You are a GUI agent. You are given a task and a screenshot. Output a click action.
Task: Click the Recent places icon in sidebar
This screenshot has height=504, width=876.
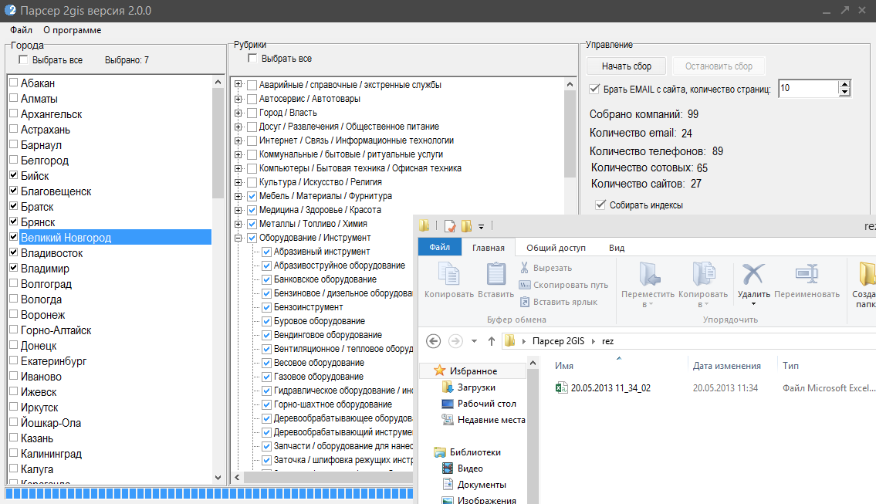point(448,420)
